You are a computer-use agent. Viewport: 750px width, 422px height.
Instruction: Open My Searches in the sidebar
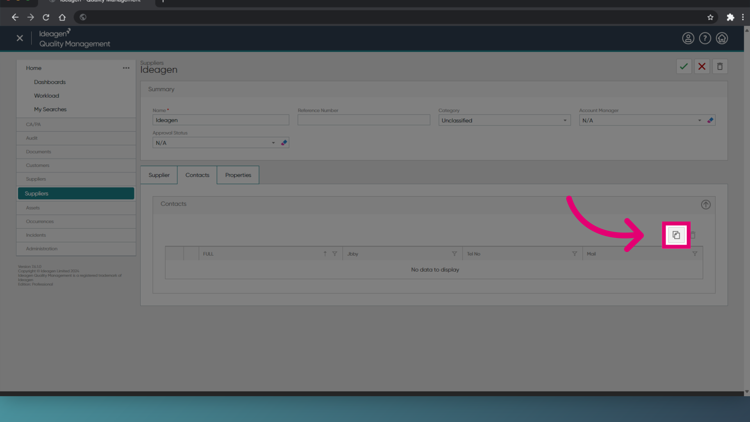click(x=50, y=109)
